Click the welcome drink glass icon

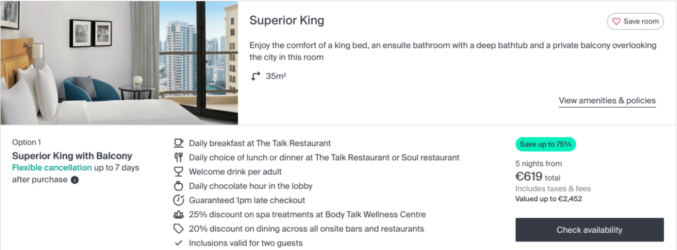178,172
